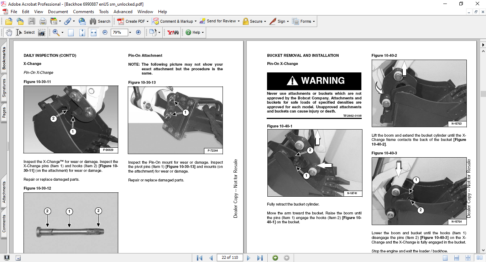Open the File menu

click(14, 12)
